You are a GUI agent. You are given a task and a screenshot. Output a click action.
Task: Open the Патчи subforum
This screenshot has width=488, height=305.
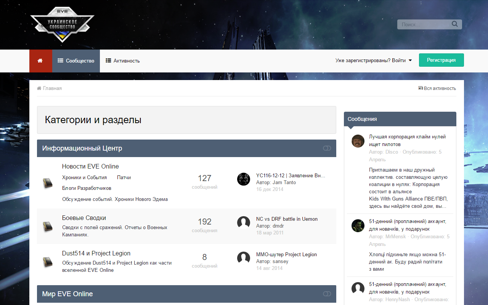coord(124,178)
